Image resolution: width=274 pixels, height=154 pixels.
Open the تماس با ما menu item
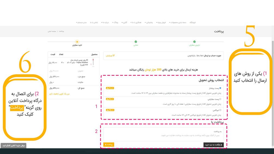[94, 23]
